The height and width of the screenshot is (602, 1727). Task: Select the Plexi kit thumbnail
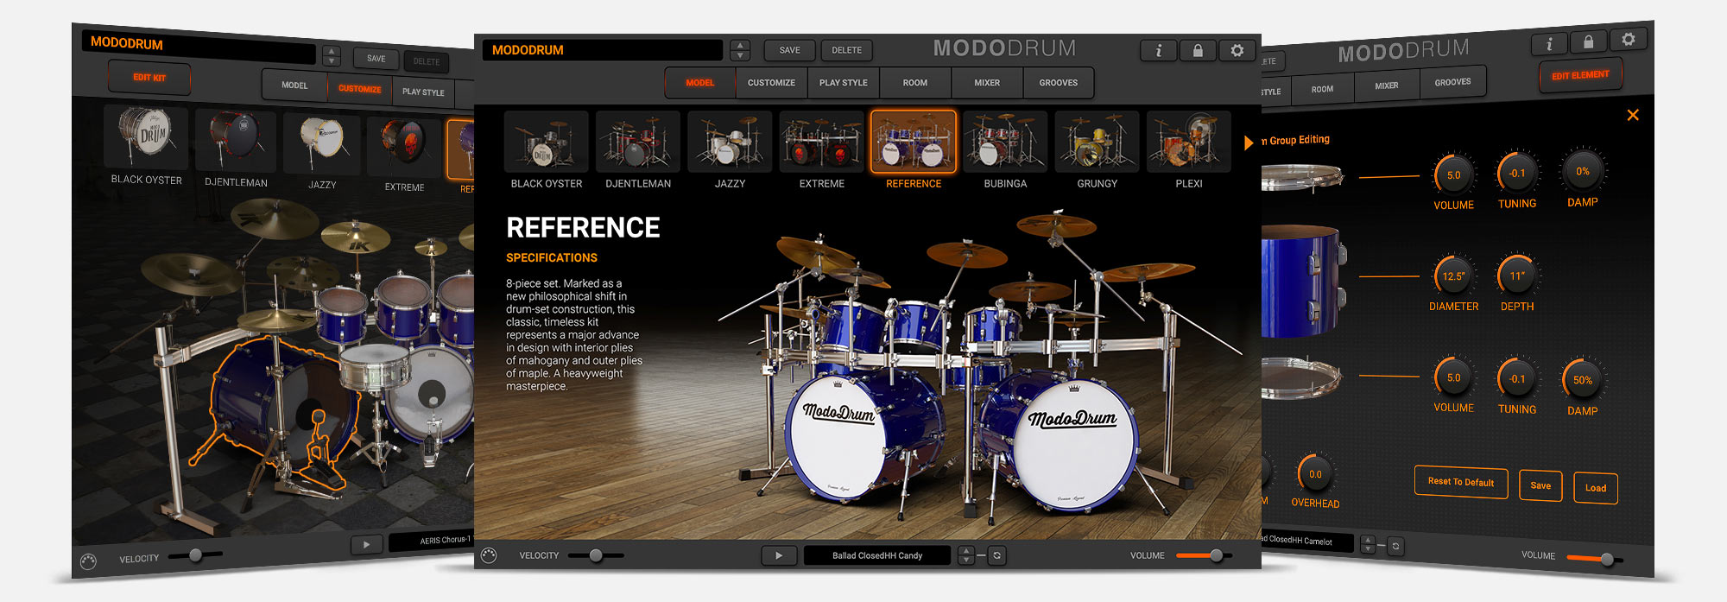1189,142
